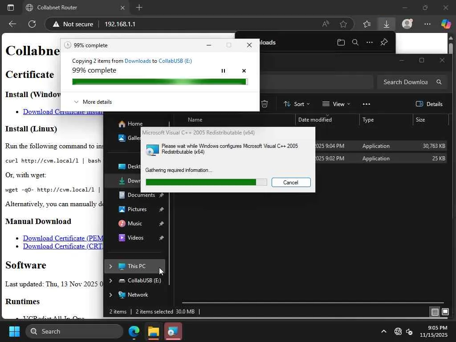
Task: Show hidden system tray icons
Action: click(x=384, y=331)
